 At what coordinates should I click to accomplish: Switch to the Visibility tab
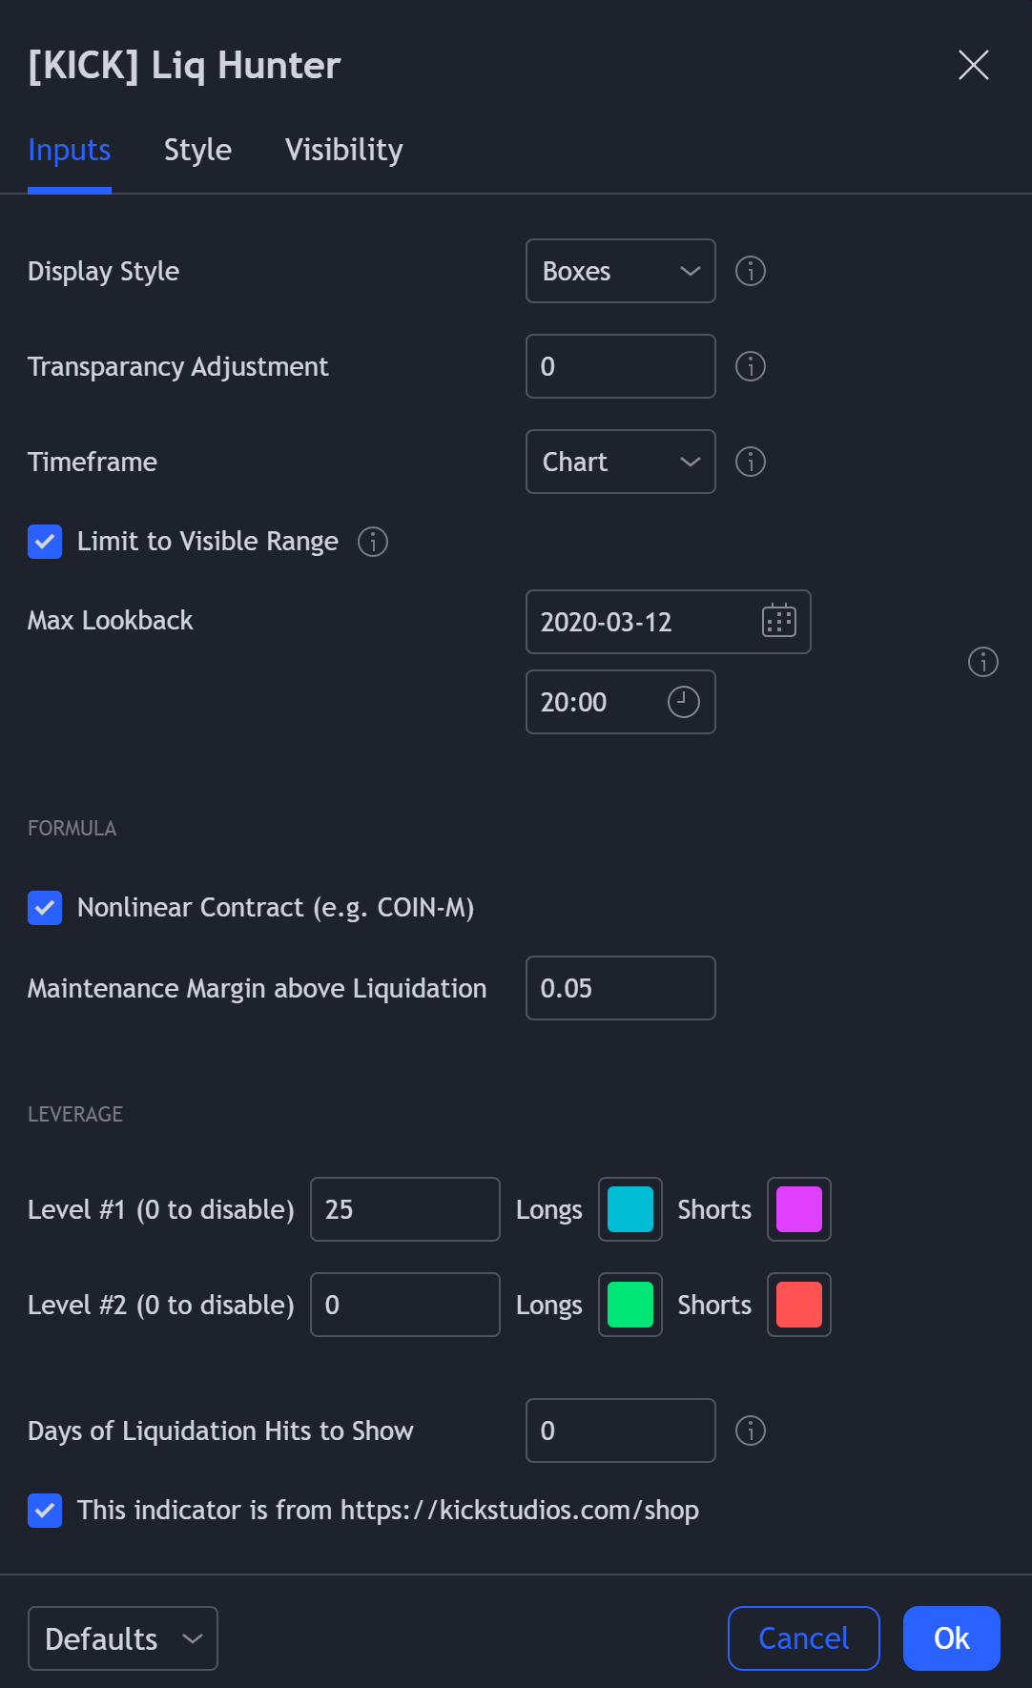point(343,151)
